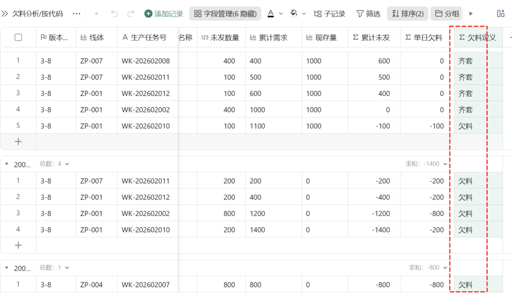Expand sidebar with double chevron icon
This screenshot has width=512, height=293.
[x=4, y=13]
